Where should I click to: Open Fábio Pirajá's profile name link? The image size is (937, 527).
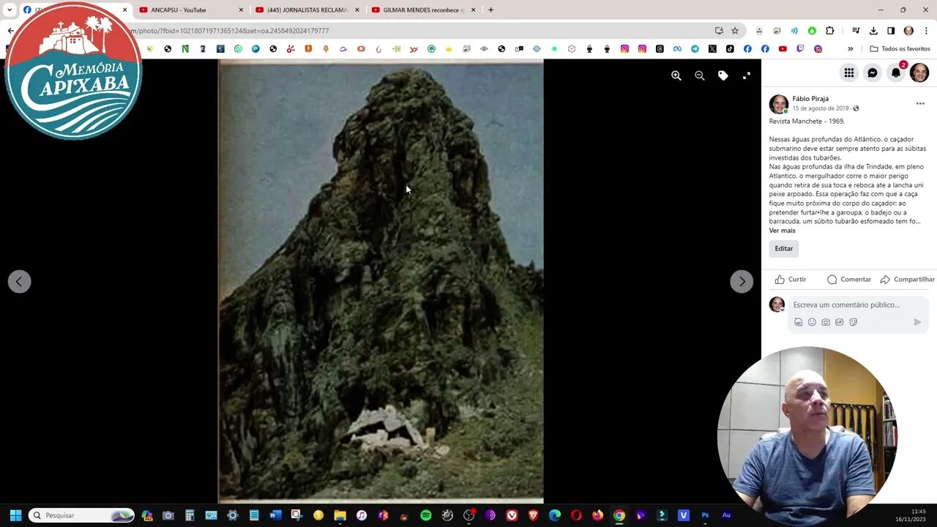[x=810, y=99]
